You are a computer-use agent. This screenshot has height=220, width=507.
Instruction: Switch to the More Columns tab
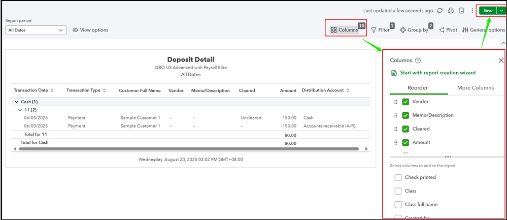click(475, 88)
